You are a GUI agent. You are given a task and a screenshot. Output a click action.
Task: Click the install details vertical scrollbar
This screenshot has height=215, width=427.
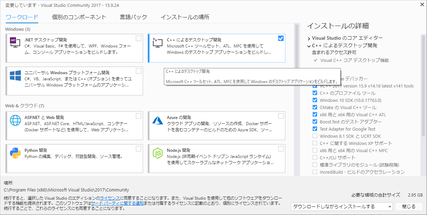(423, 85)
